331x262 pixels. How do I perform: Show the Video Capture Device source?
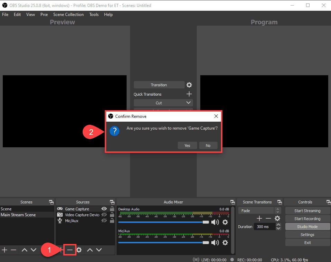pos(104,215)
